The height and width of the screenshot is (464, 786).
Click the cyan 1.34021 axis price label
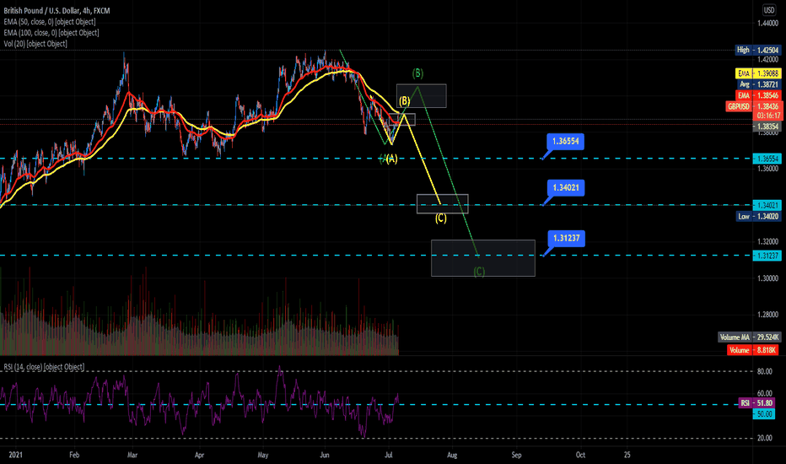(x=767, y=205)
